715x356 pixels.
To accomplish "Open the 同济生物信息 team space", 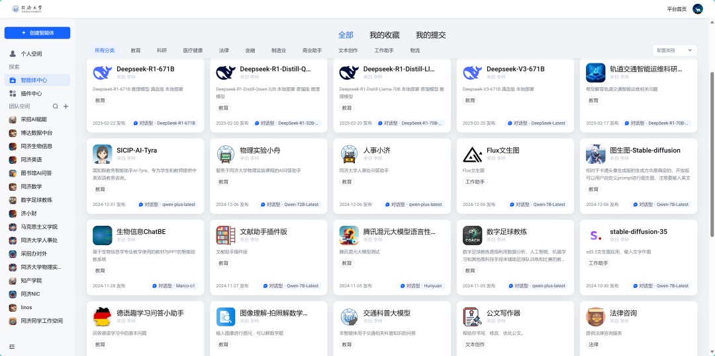I will tap(37, 147).
